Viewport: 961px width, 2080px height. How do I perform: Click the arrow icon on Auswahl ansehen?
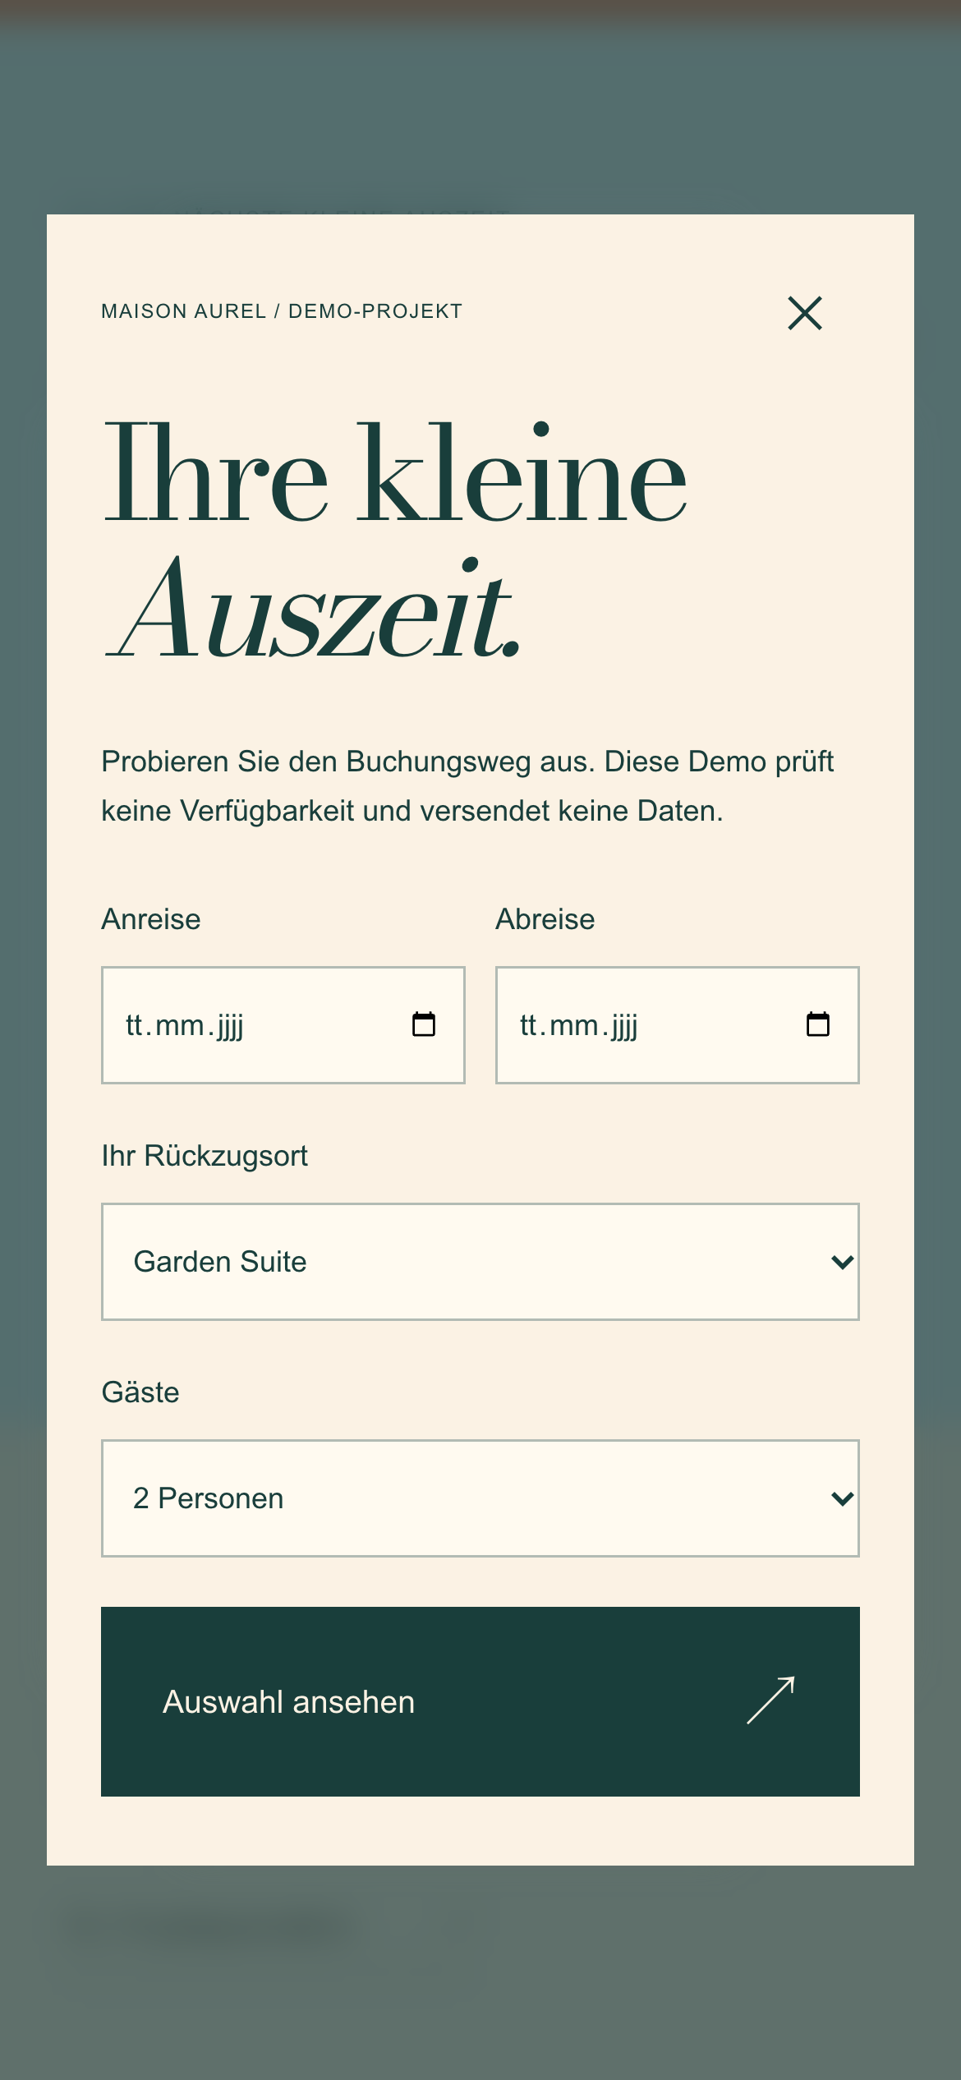click(x=770, y=1700)
